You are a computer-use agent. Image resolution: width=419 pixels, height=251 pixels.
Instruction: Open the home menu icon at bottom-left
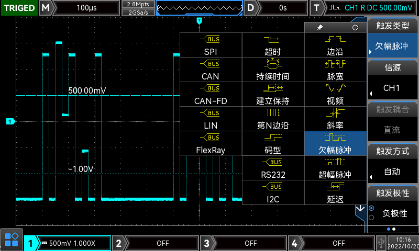(12, 240)
